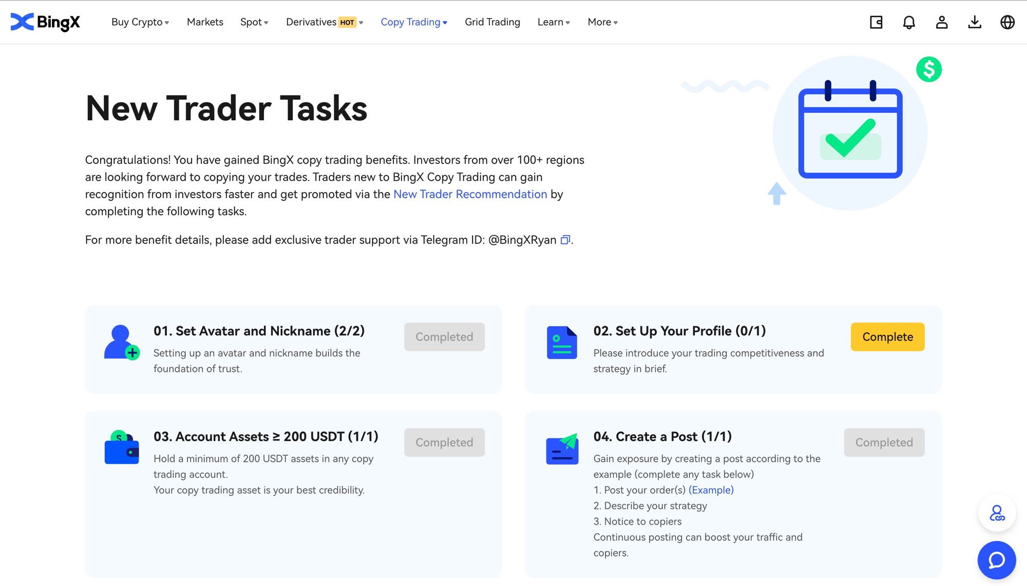
Task: Expand the Learn dropdown
Action: pyautogui.click(x=553, y=22)
